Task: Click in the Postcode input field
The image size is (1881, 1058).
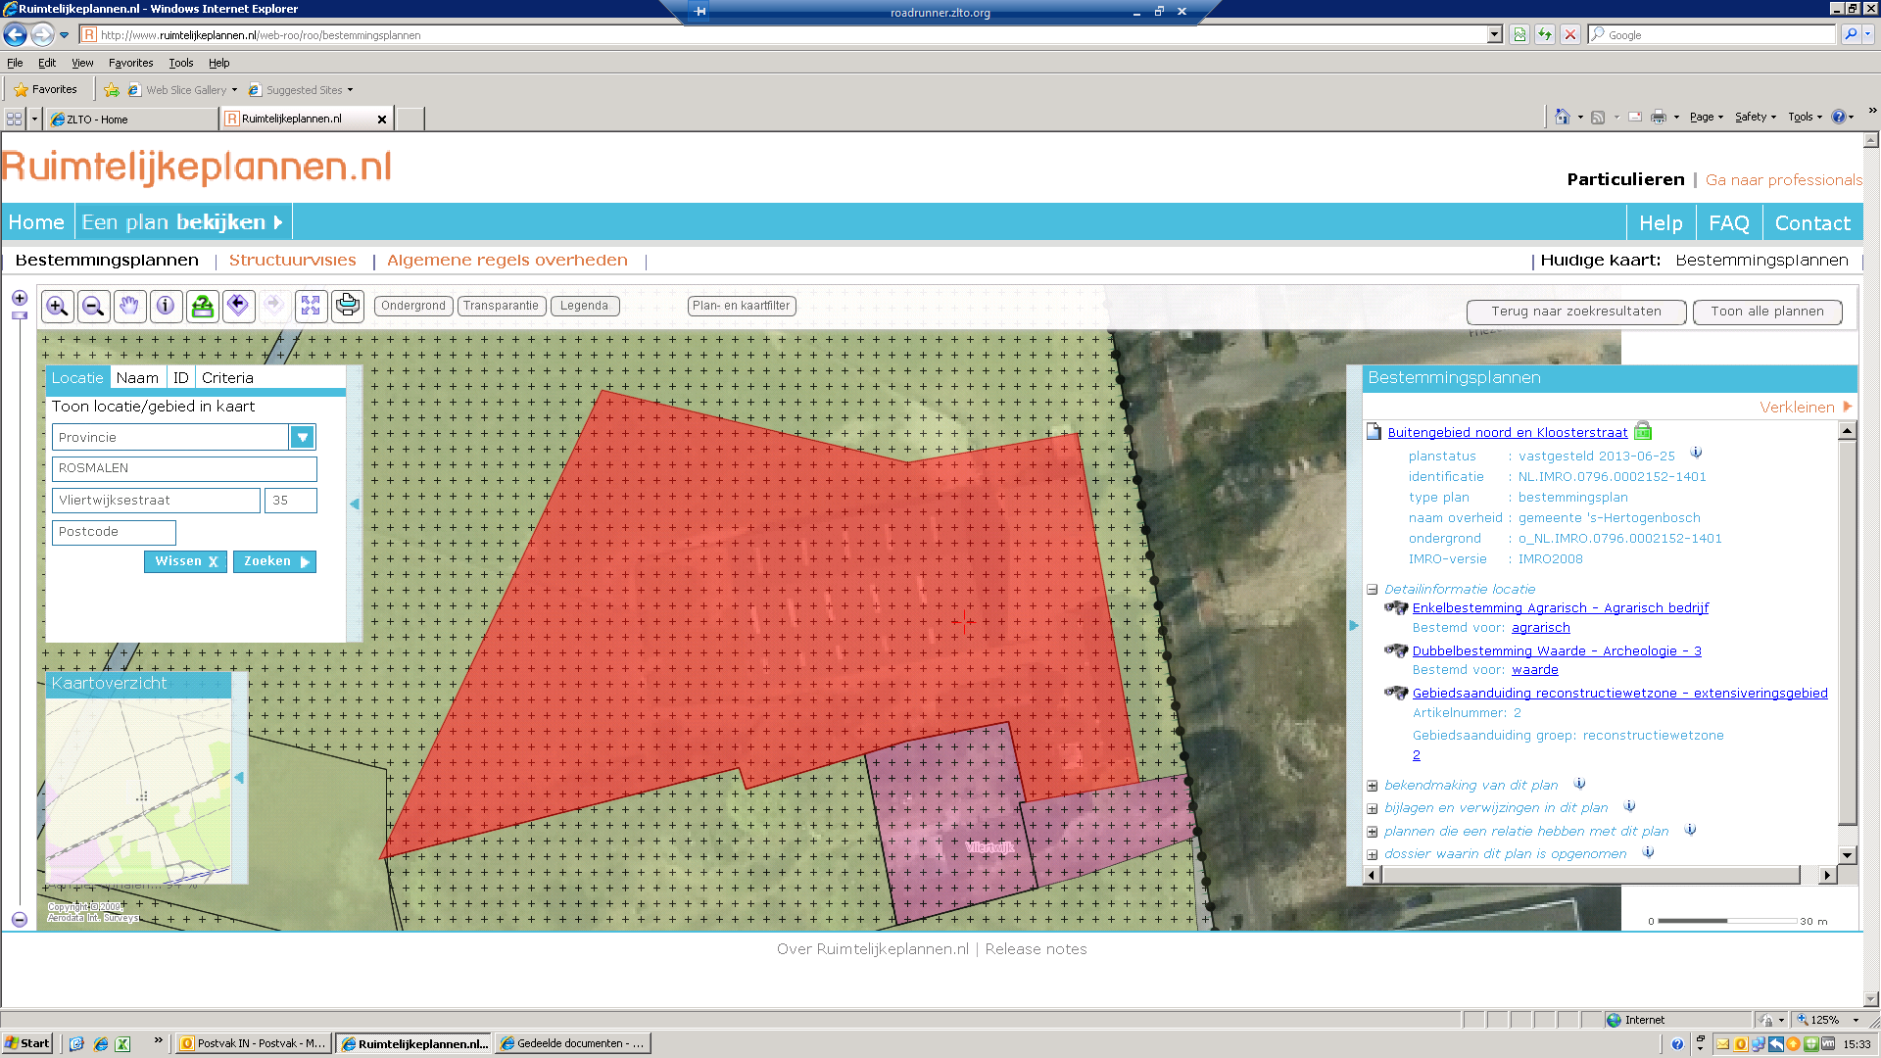Action: tap(114, 532)
